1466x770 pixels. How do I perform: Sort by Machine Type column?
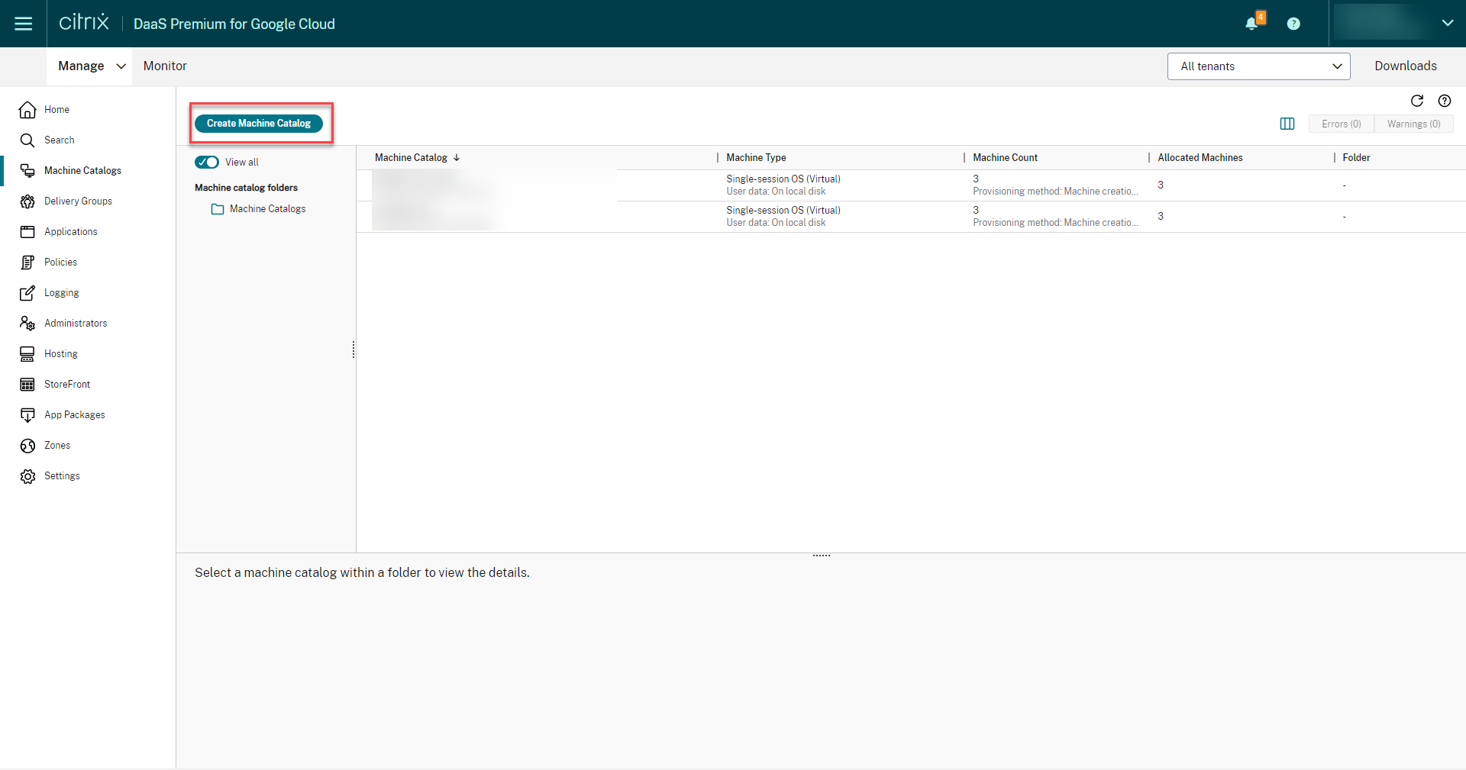tap(756, 158)
